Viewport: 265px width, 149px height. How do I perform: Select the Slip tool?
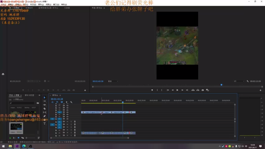click(45, 112)
